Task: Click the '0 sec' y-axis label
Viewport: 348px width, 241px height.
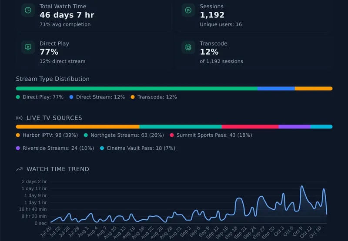Action: point(40,223)
